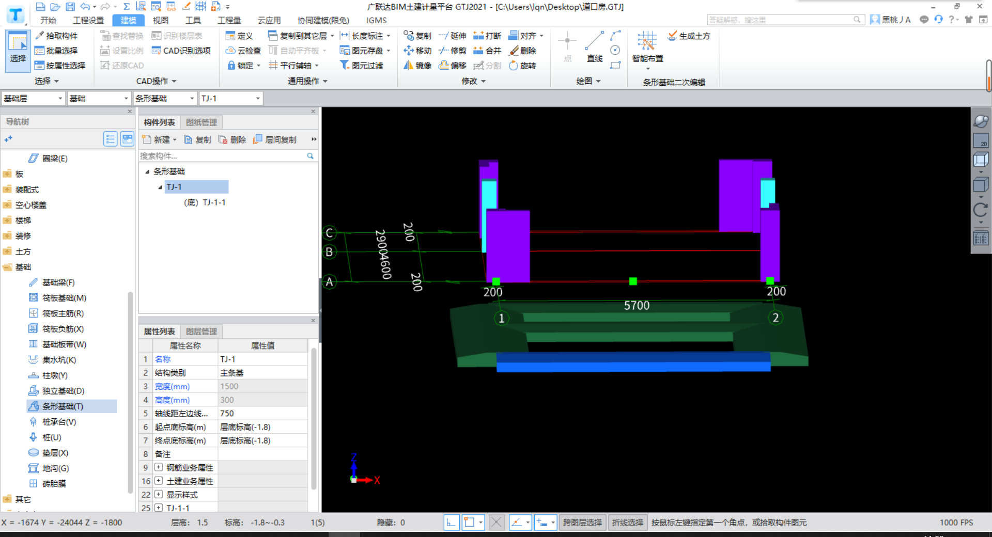This screenshot has width=992, height=537.
Task: Click the 平行辅轴 parallel auxiliary axis button
Action: pyautogui.click(x=293, y=66)
